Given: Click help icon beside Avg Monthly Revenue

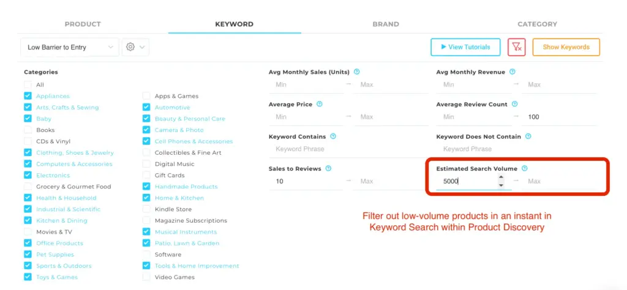Looking at the screenshot, I should click(x=512, y=72).
